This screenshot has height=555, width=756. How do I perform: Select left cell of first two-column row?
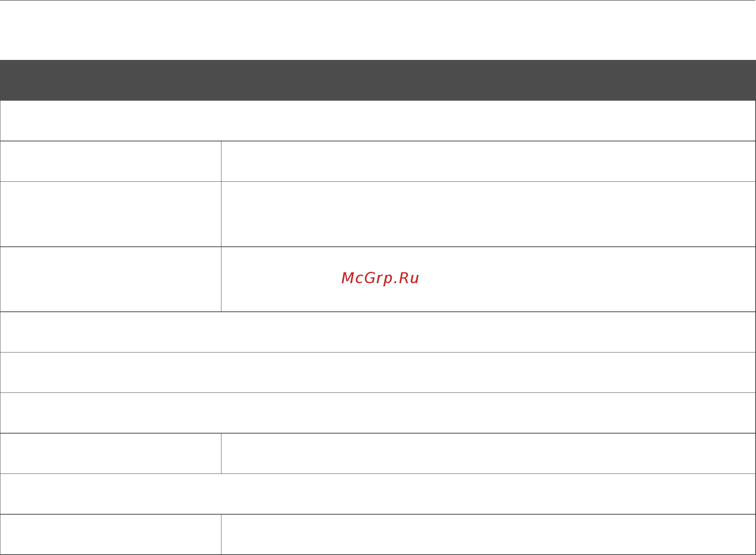pos(111,161)
